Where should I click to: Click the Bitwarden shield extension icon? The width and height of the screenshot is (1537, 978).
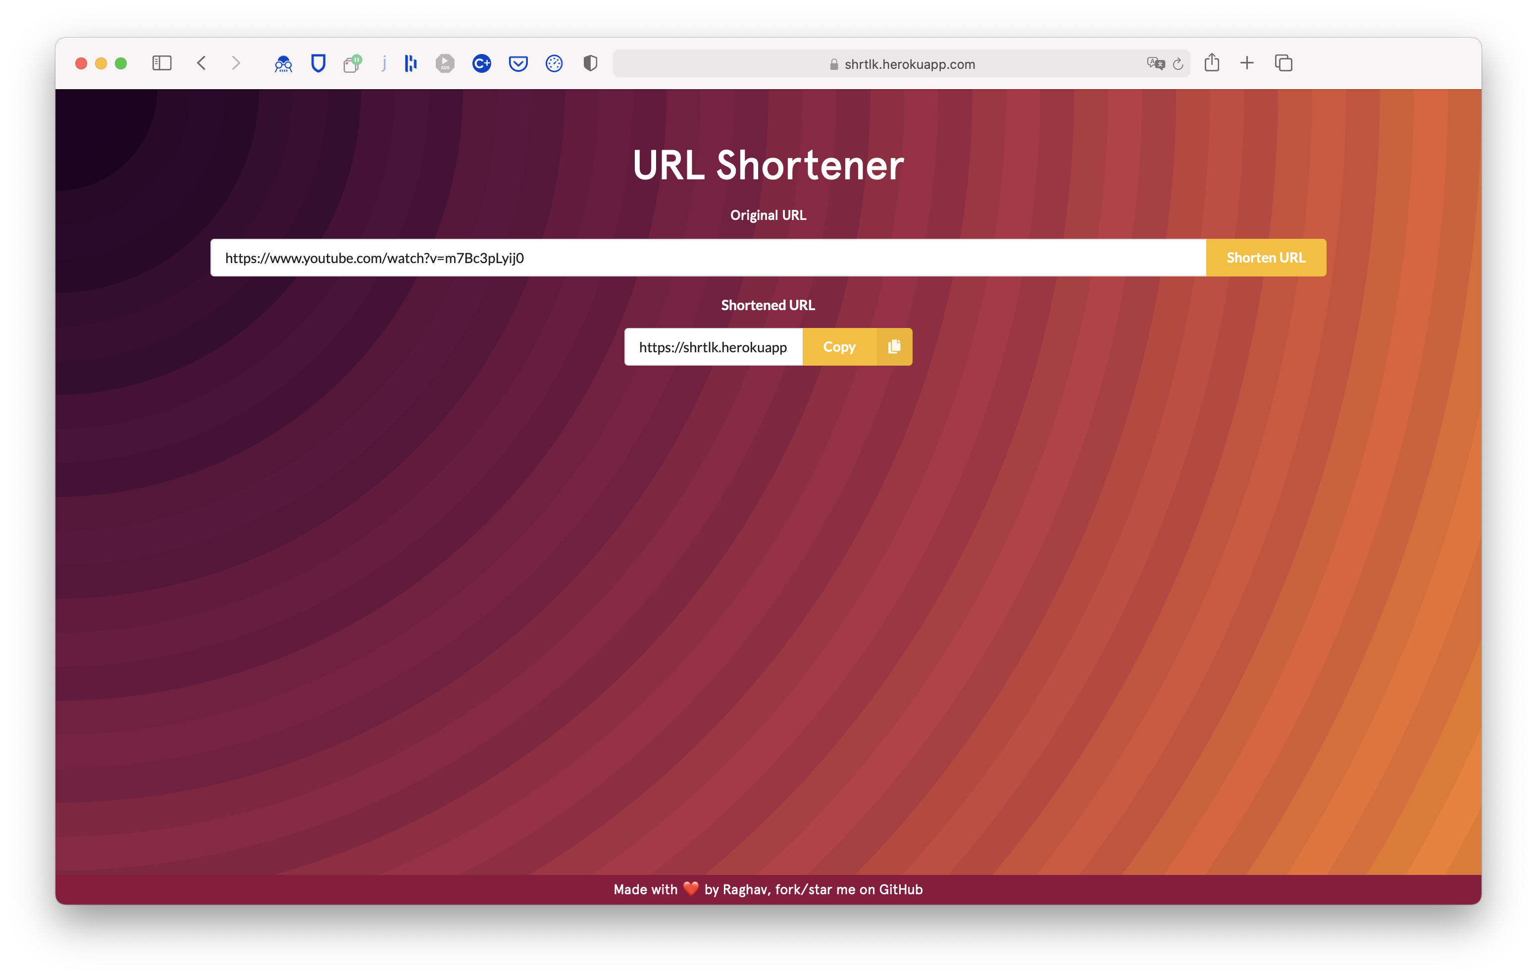pyautogui.click(x=318, y=63)
